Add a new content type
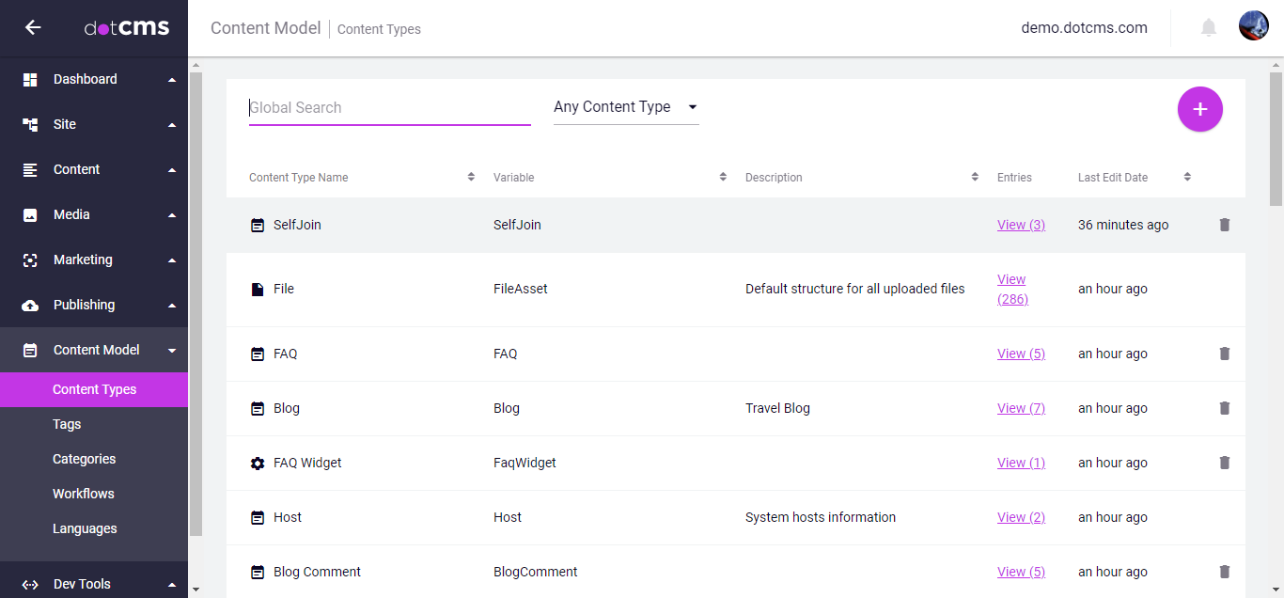This screenshot has width=1284, height=598. pyautogui.click(x=1199, y=109)
